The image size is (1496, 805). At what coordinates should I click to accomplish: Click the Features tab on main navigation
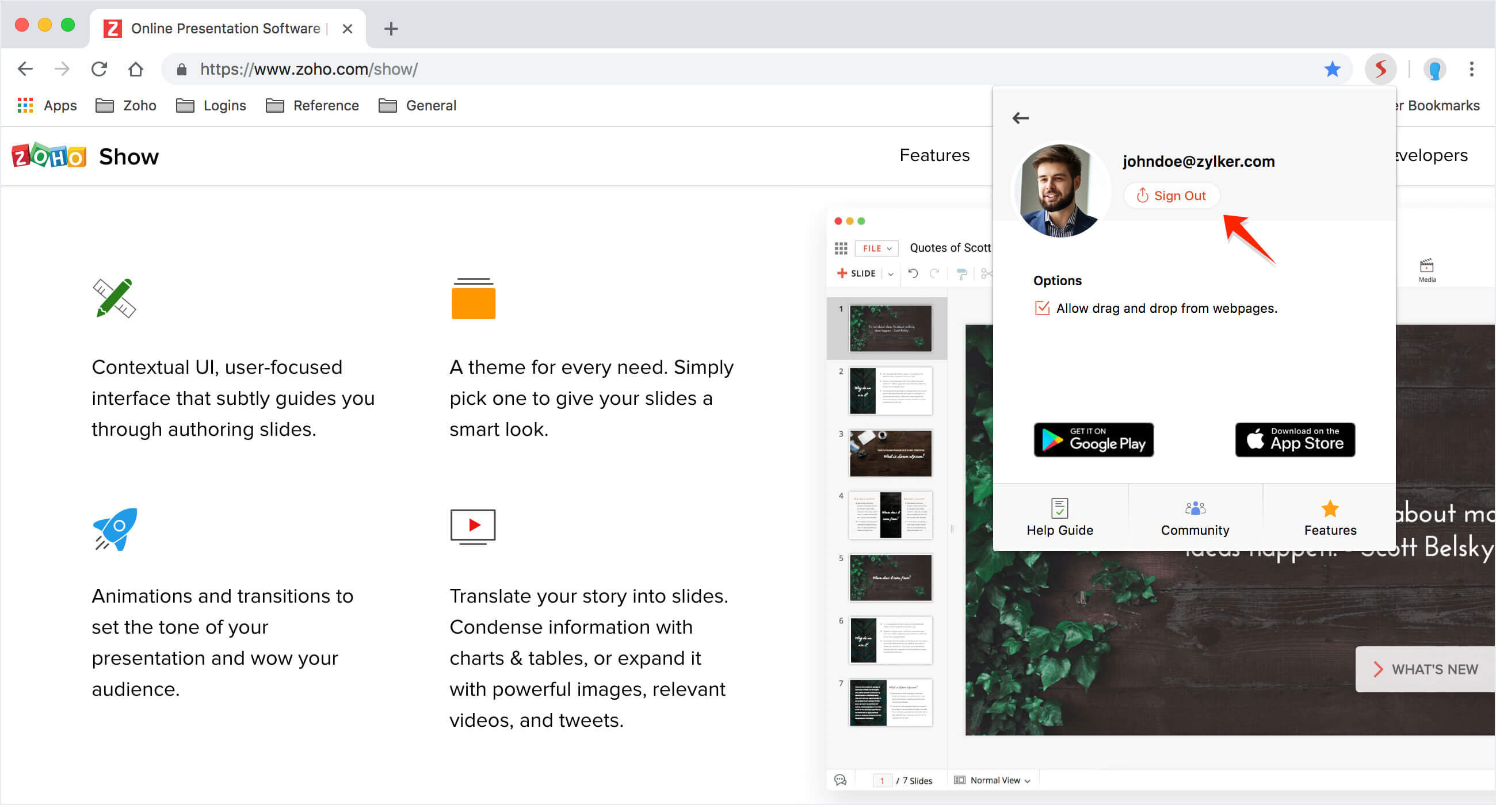pyautogui.click(x=933, y=156)
